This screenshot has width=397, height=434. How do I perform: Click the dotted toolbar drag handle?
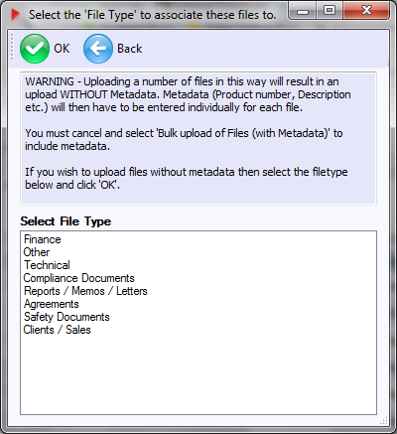[12, 48]
